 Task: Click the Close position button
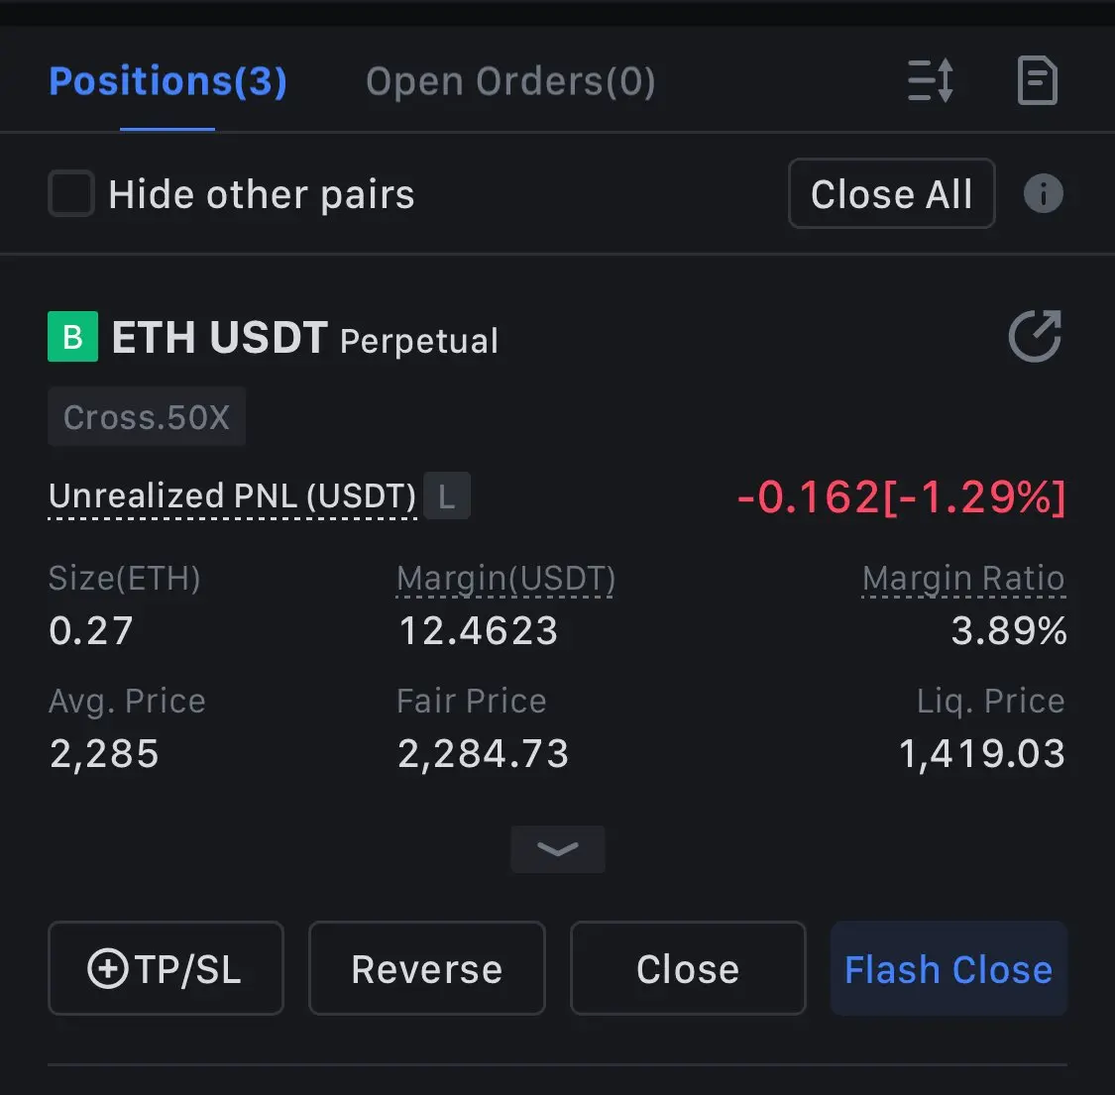[688, 968]
